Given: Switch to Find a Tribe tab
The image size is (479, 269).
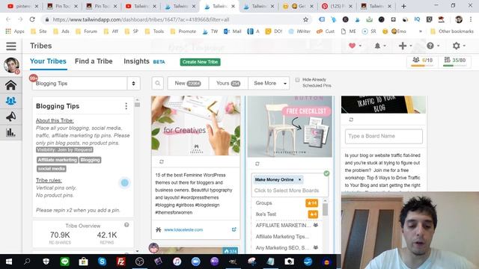Looking at the screenshot, I should tap(94, 61).
